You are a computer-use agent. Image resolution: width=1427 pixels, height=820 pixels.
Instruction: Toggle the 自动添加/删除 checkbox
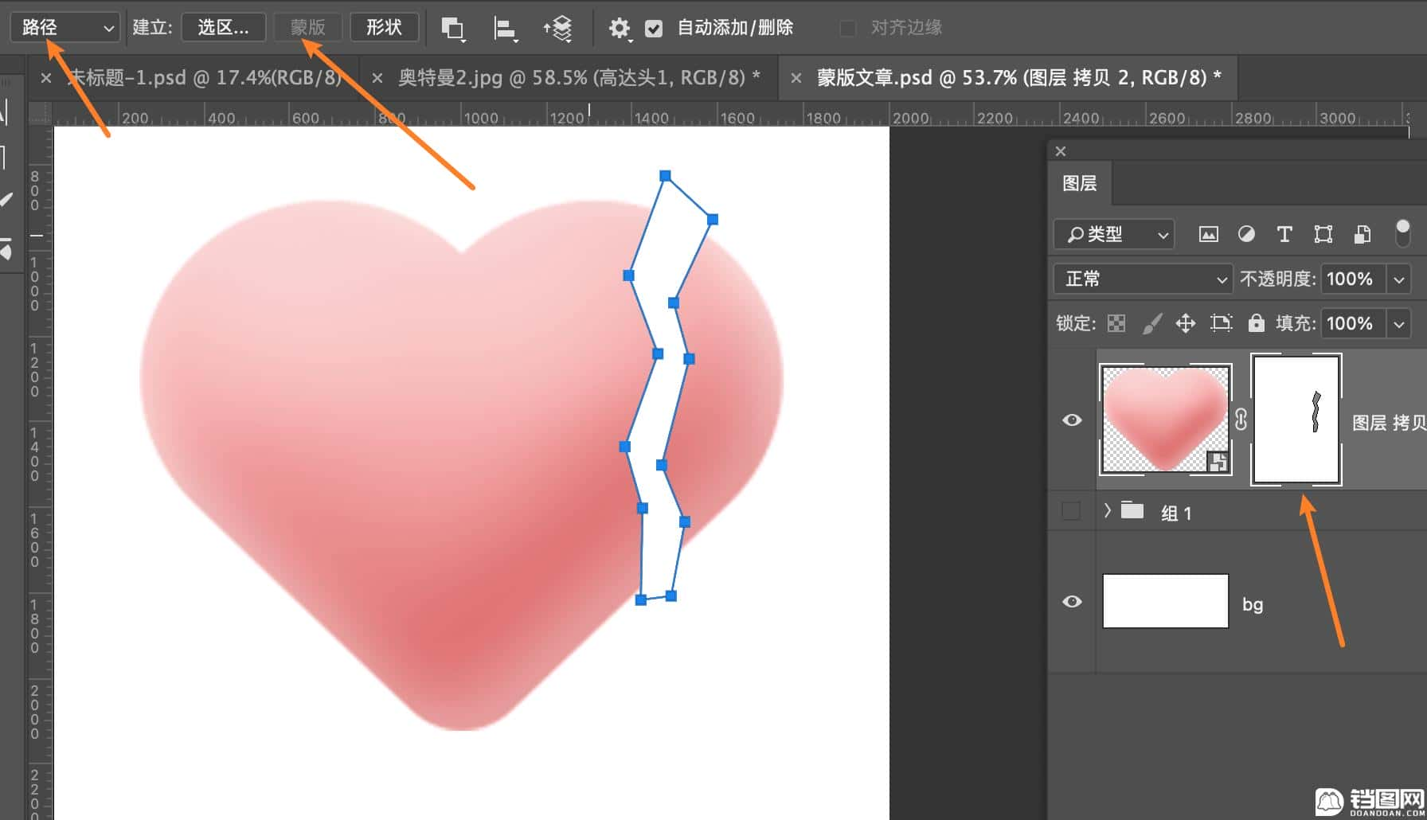coord(654,29)
